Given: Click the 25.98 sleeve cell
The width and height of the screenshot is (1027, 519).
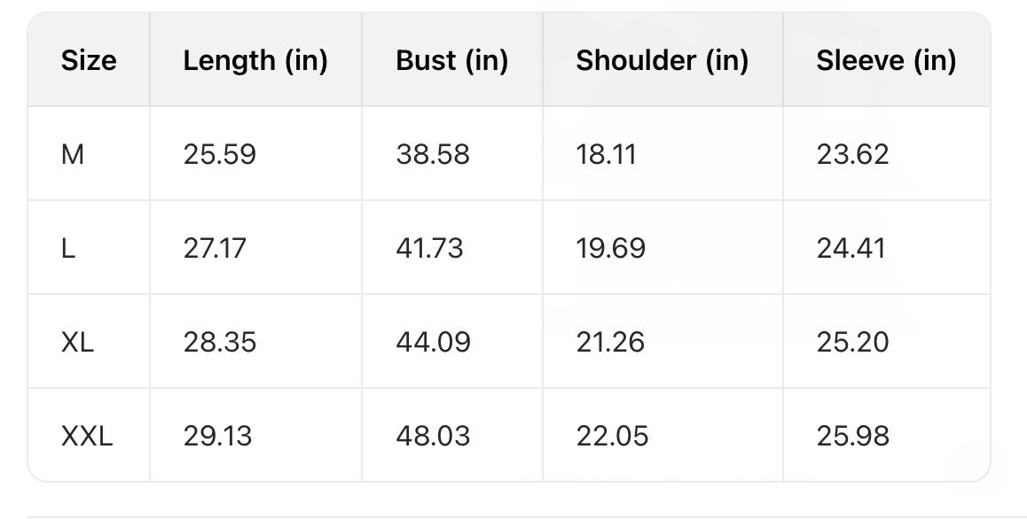Looking at the screenshot, I should (852, 437).
